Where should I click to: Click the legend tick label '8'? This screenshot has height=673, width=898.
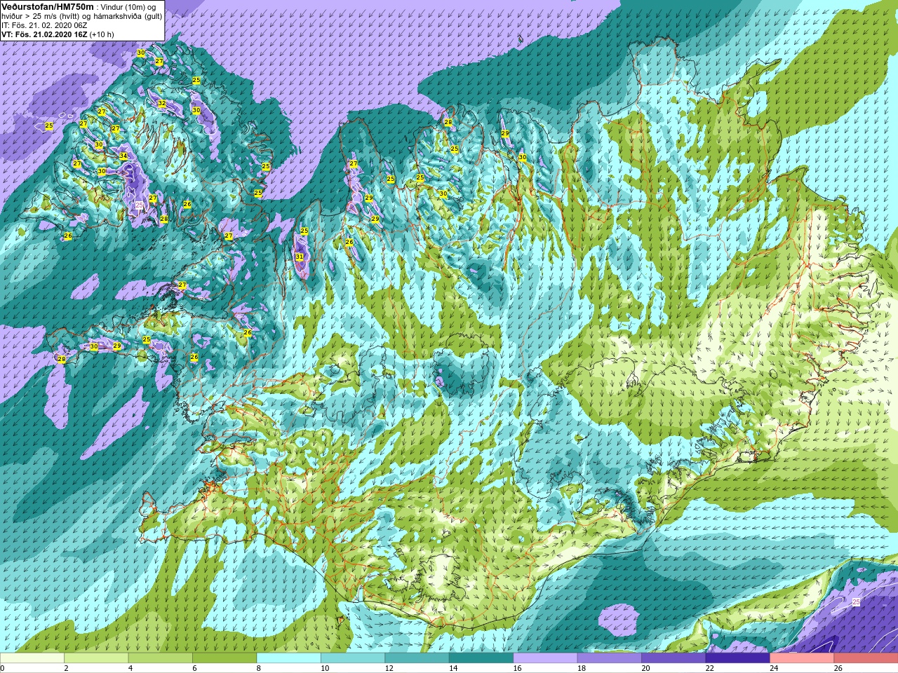pos(259,669)
